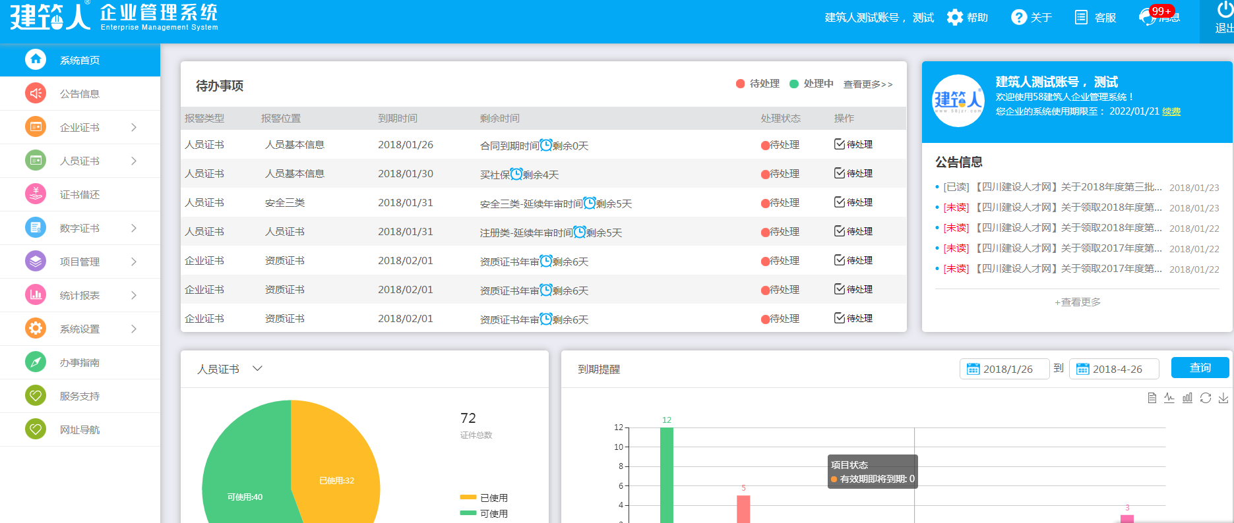Expand the 系统设置 sidebar menu
1234x523 pixels.
point(133,329)
